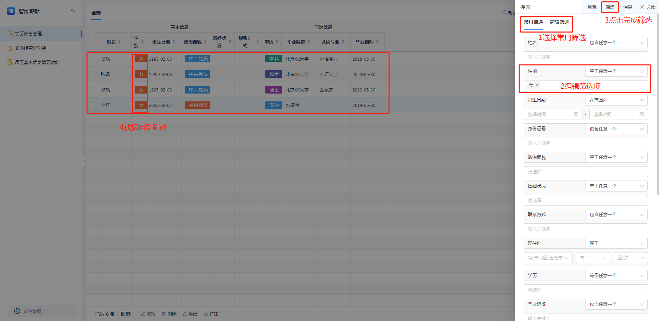Switch to 常用筛选 tab

coord(533,22)
